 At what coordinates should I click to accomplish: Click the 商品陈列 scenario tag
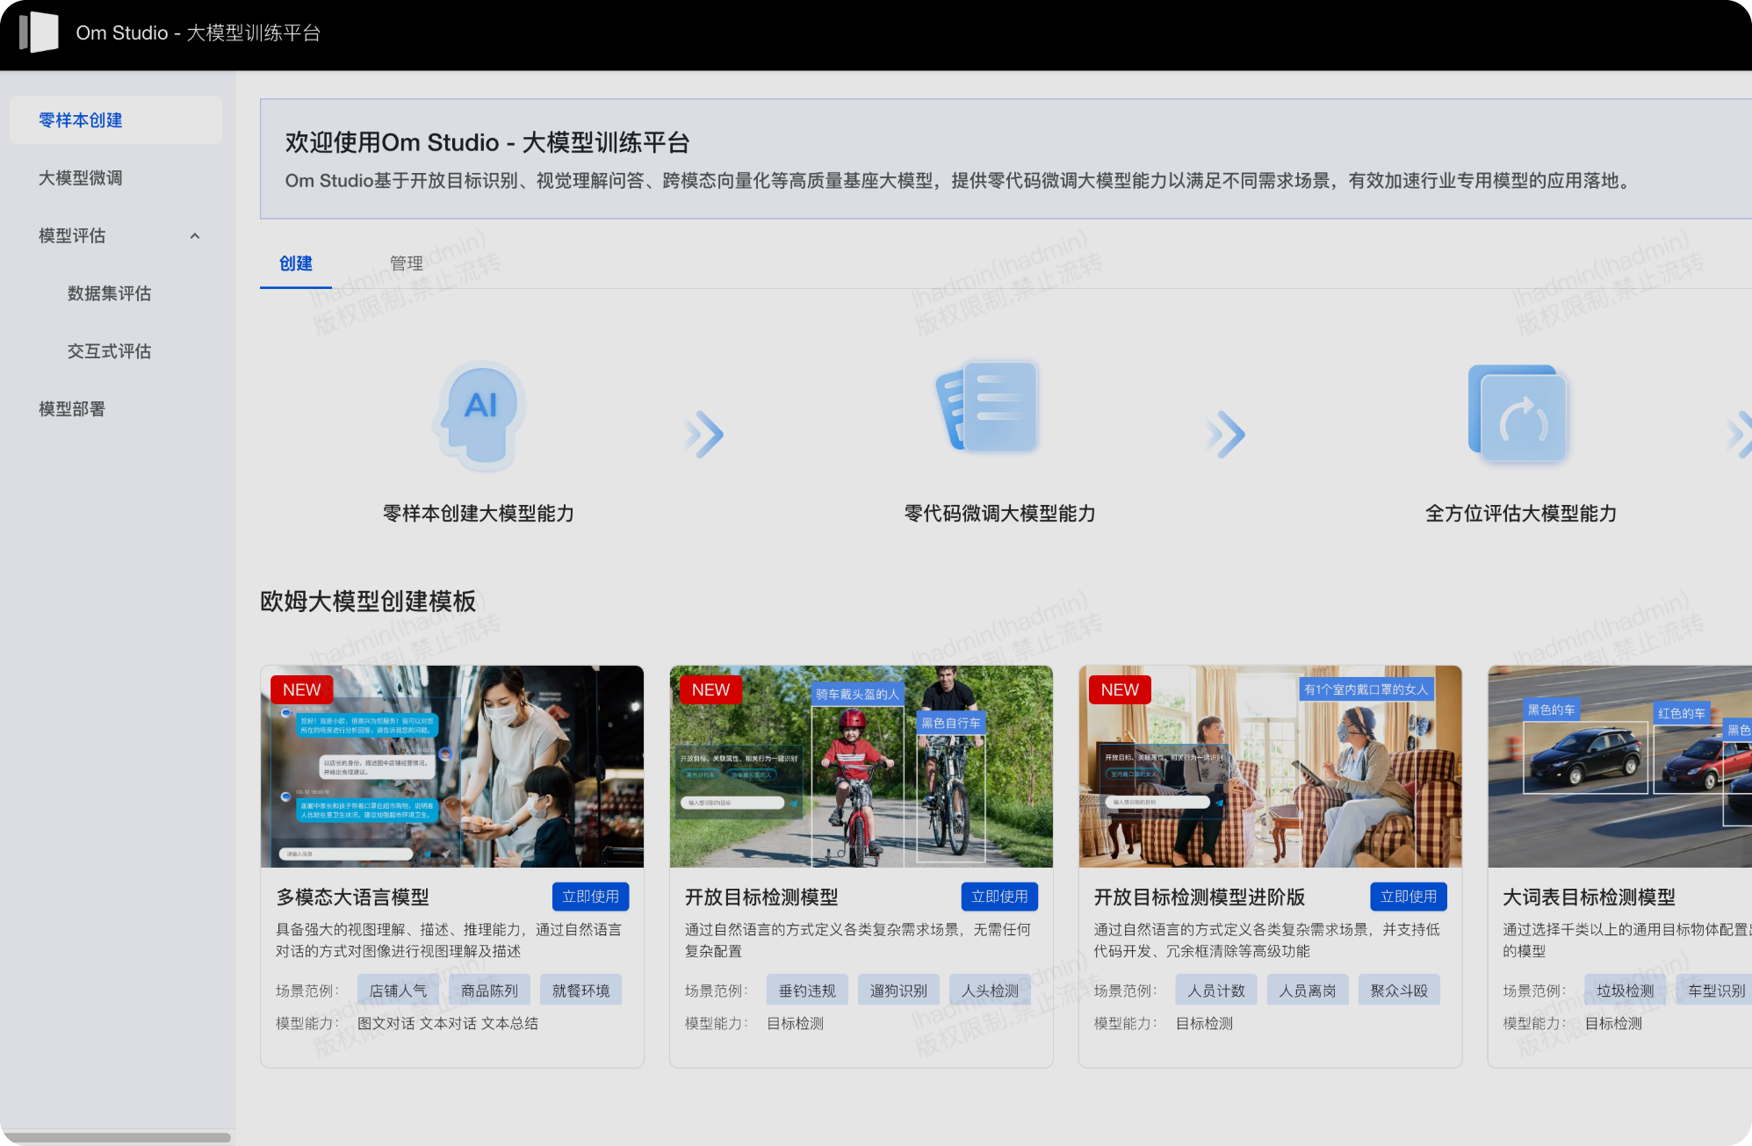click(490, 991)
